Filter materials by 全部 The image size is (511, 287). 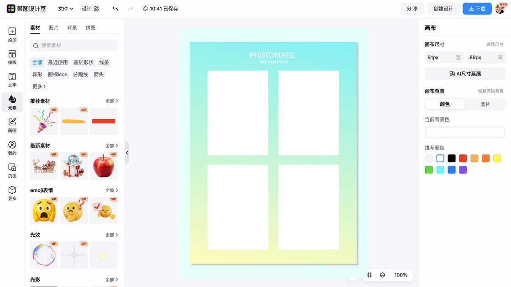(37, 62)
